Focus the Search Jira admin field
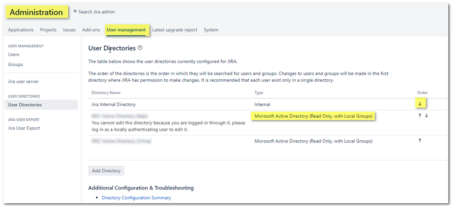 [x=96, y=12]
